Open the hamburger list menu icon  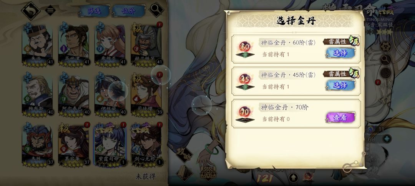tap(50, 10)
